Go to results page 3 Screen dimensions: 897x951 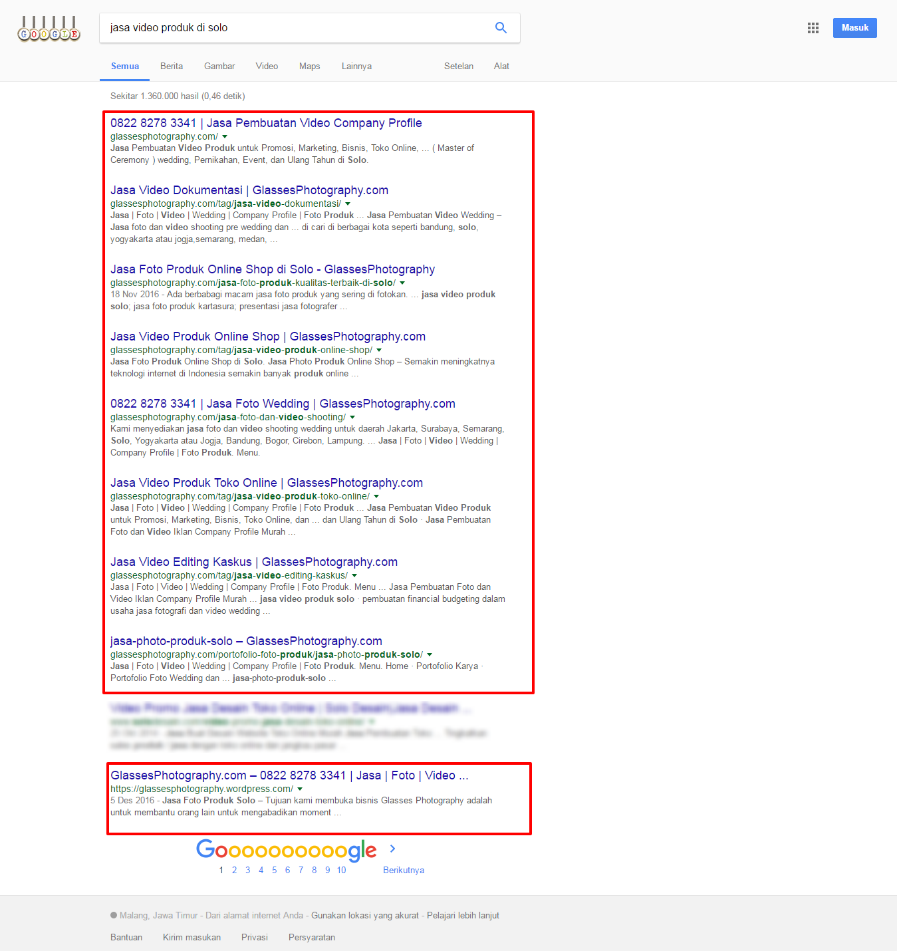(247, 870)
